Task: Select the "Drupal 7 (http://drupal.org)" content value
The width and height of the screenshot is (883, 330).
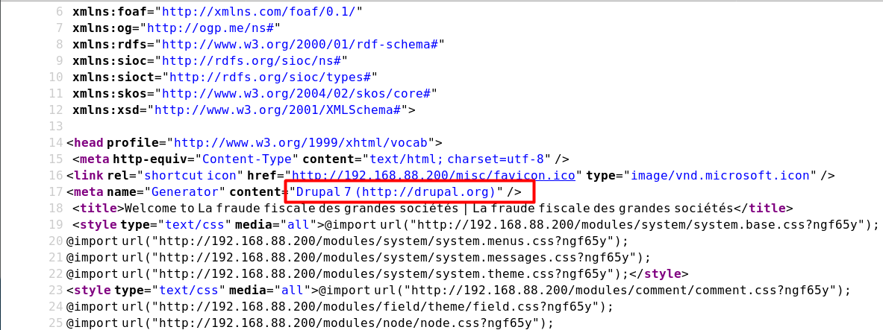Action: tap(396, 191)
